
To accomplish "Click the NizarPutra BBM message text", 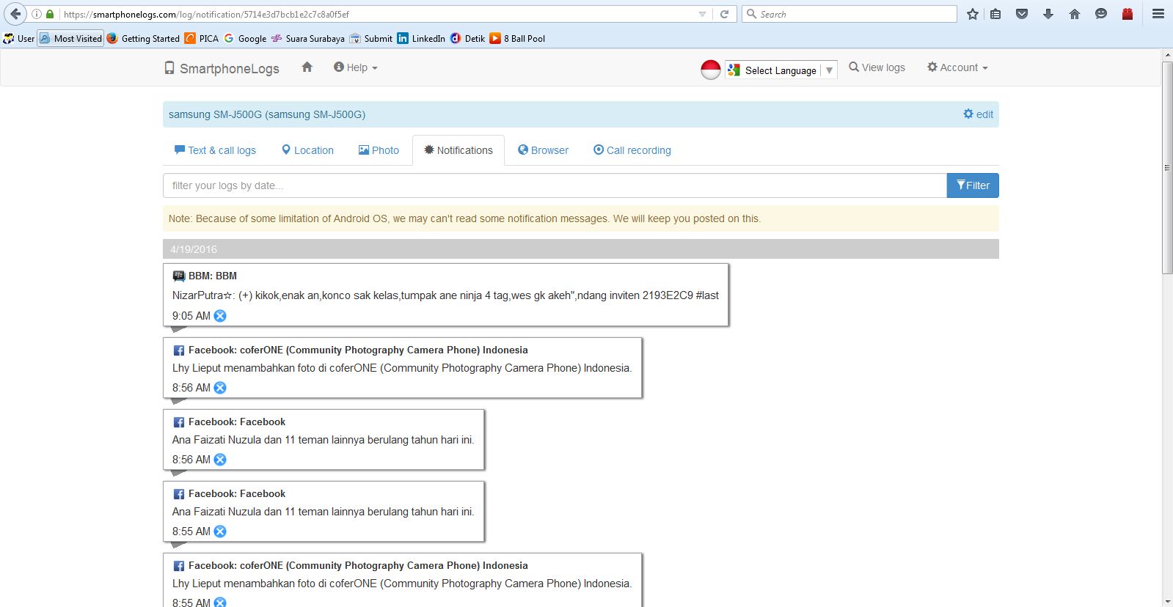I will click(445, 295).
